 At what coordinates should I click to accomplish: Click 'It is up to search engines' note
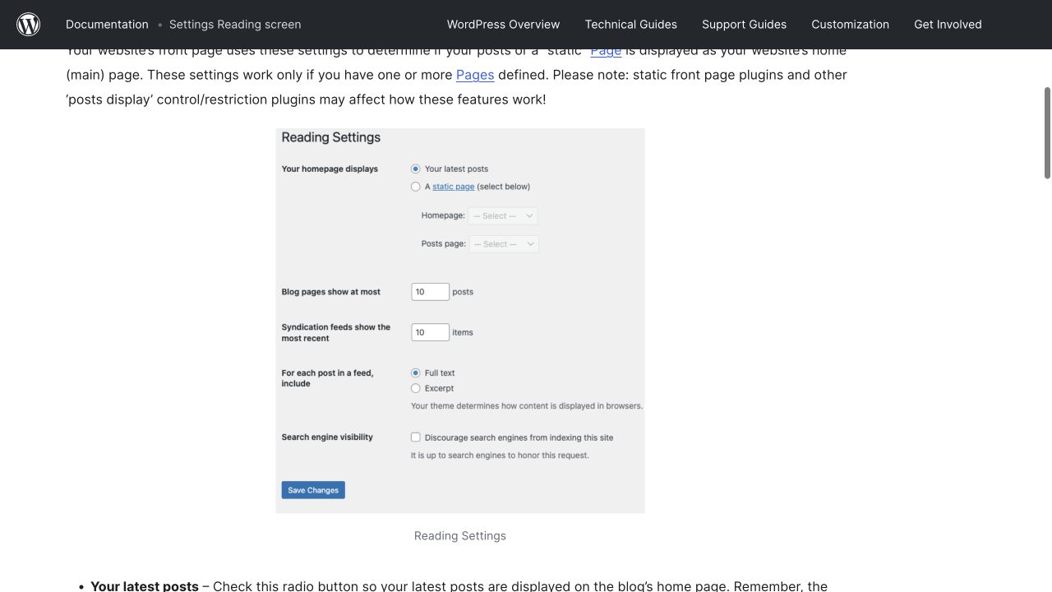point(500,456)
